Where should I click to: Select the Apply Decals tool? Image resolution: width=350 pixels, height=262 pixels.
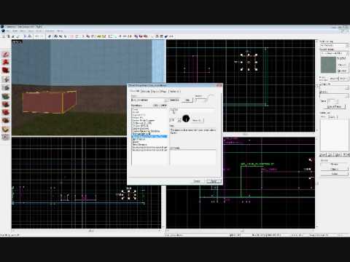(x=6, y=112)
